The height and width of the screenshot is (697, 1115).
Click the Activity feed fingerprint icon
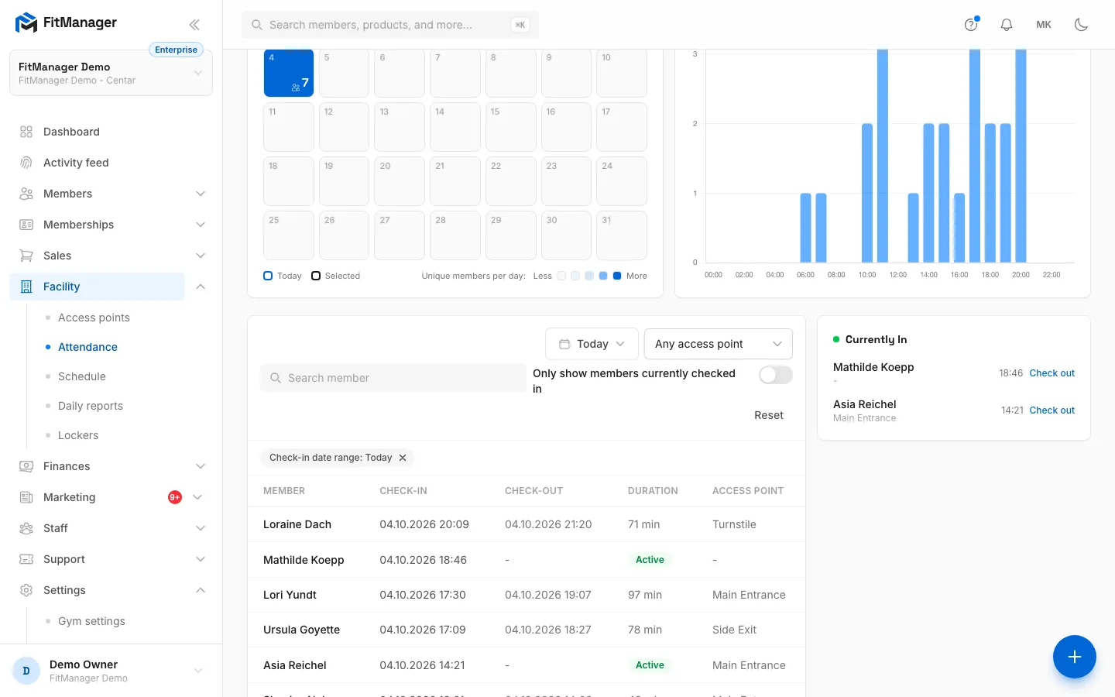[26, 163]
